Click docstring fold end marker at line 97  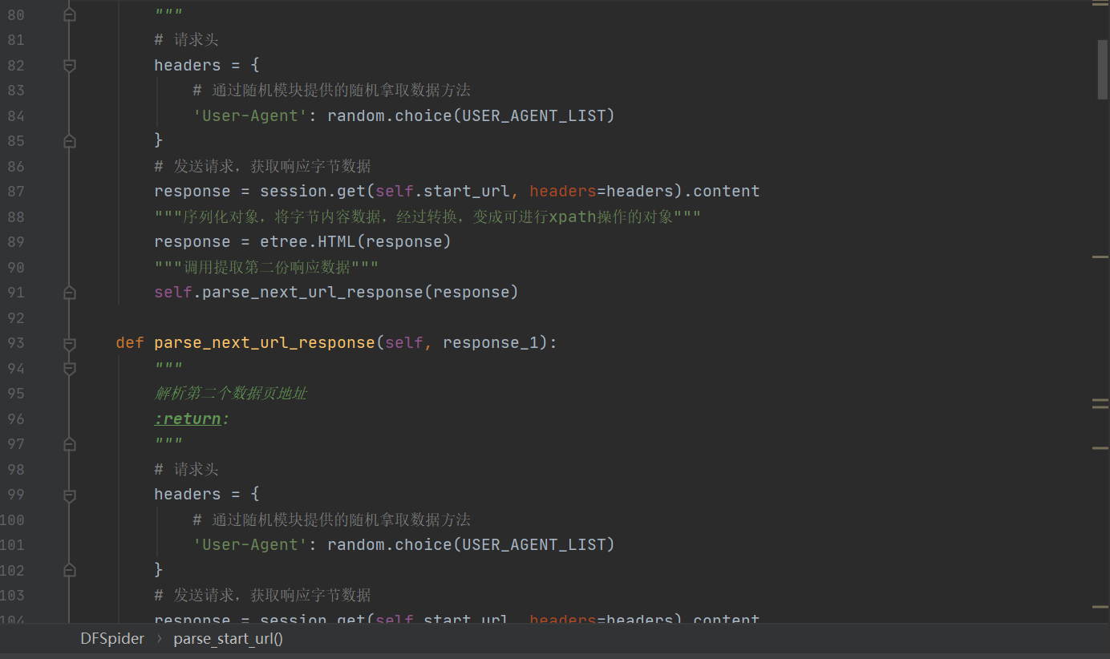point(70,444)
